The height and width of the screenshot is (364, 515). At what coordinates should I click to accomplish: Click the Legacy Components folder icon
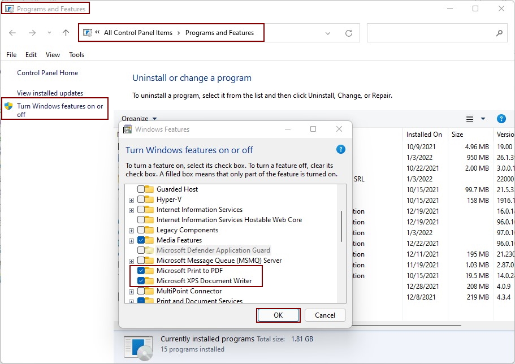coord(149,230)
